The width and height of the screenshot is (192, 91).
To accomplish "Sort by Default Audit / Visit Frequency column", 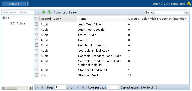I will tap(158, 19).
